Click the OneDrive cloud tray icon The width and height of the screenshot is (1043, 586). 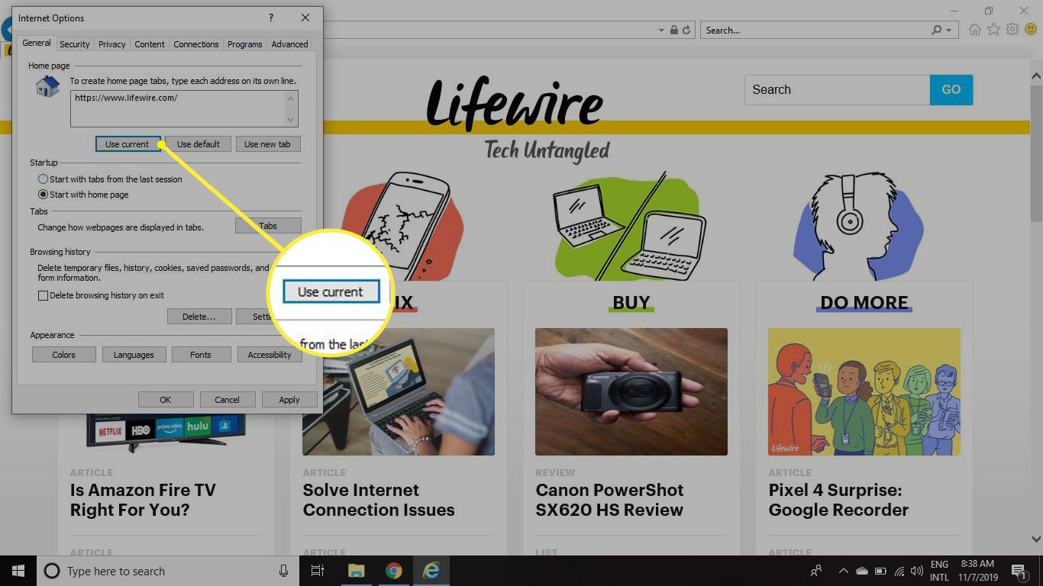[862, 571]
